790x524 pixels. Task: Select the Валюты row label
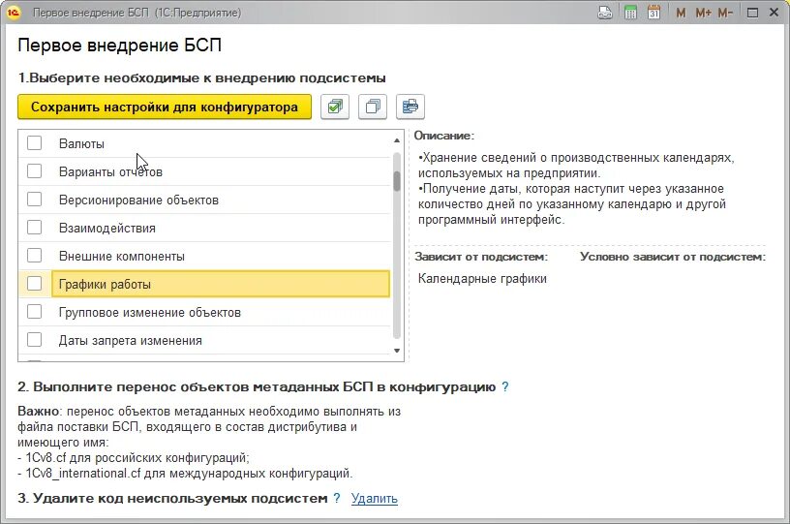[x=81, y=144]
